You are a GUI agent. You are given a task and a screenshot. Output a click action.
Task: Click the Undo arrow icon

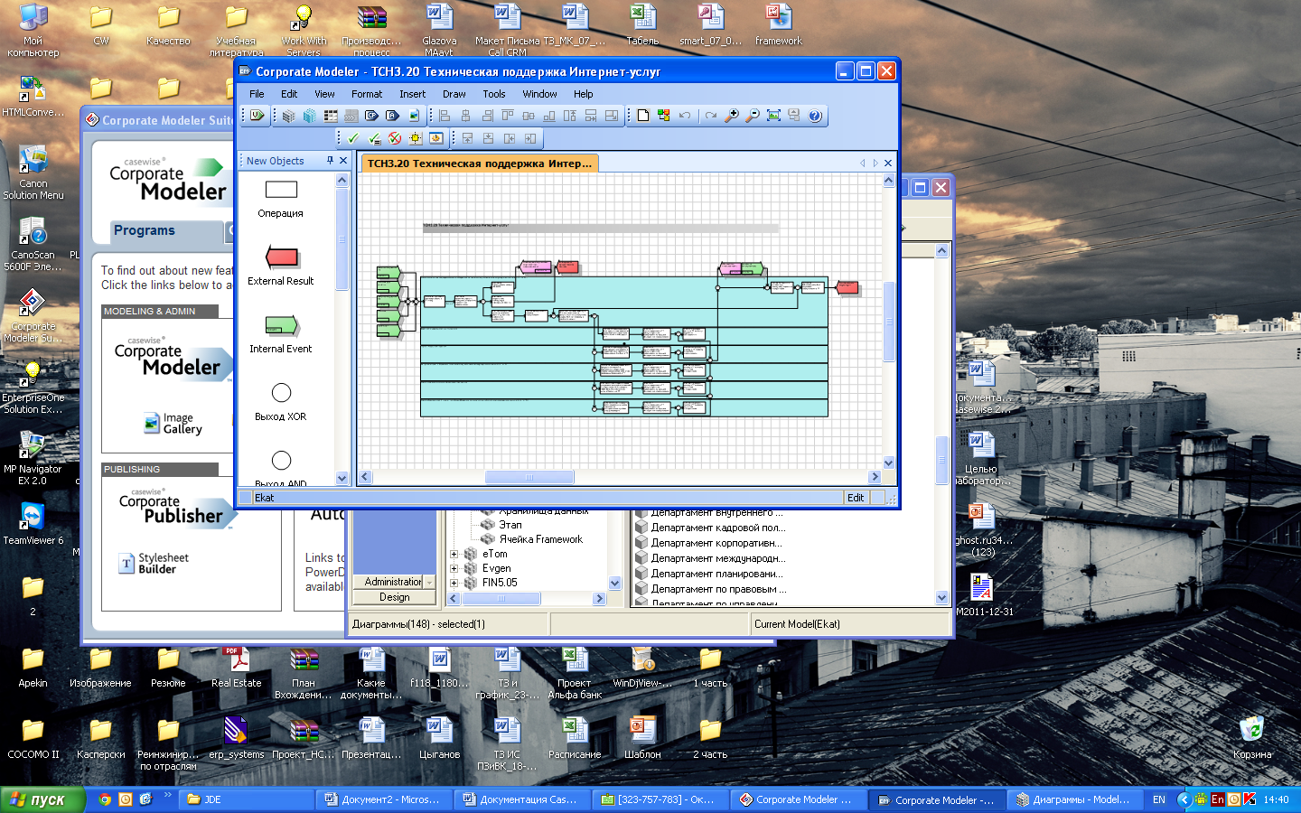point(685,116)
